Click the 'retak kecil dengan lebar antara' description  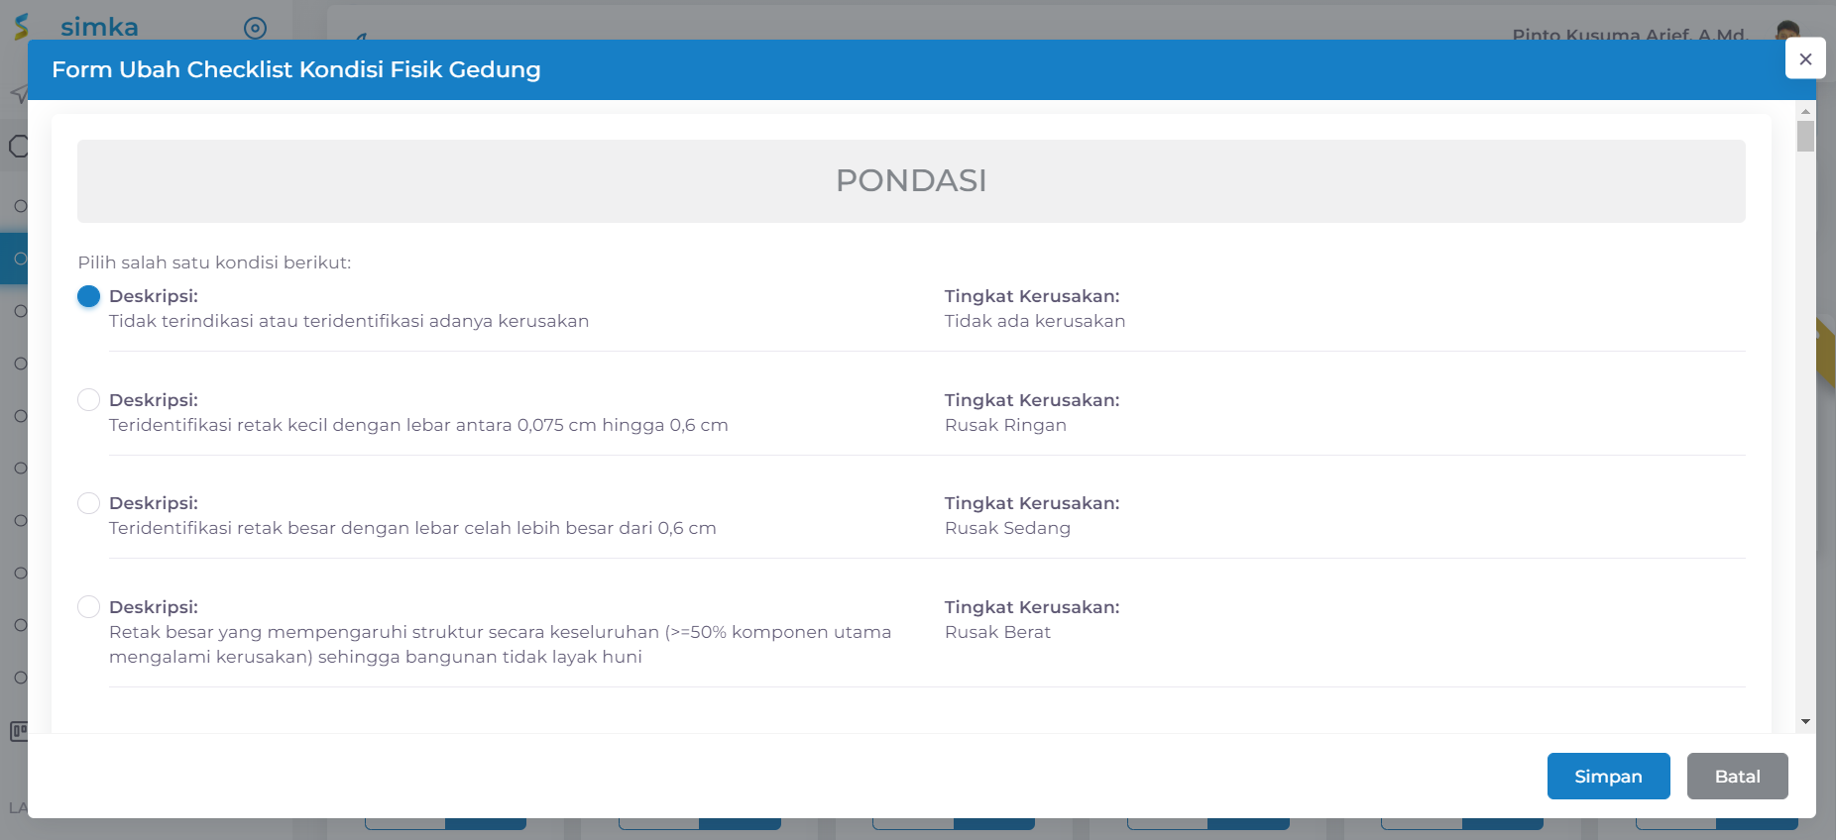[x=418, y=425]
